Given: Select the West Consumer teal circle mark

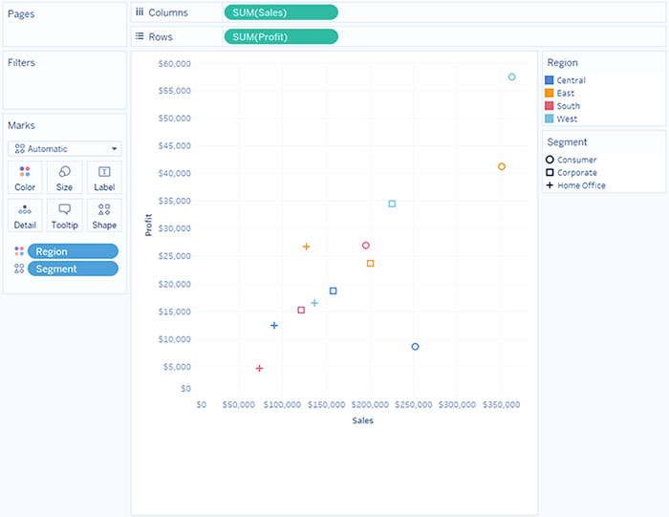Looking at the screenshot, I should [x=512, y=76].
